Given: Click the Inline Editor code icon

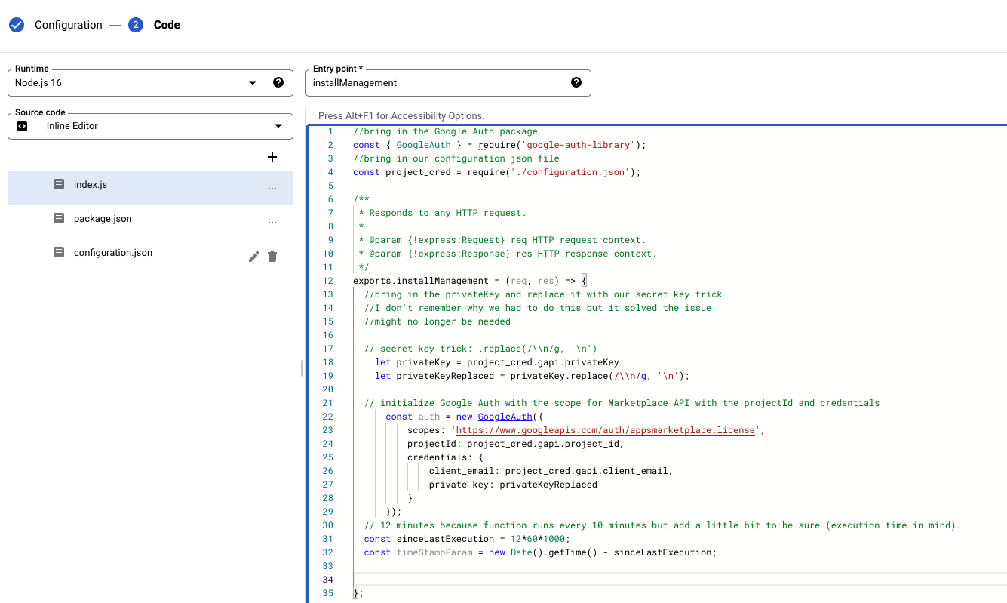Looking at the screenshot, I should tap(22, 126).
